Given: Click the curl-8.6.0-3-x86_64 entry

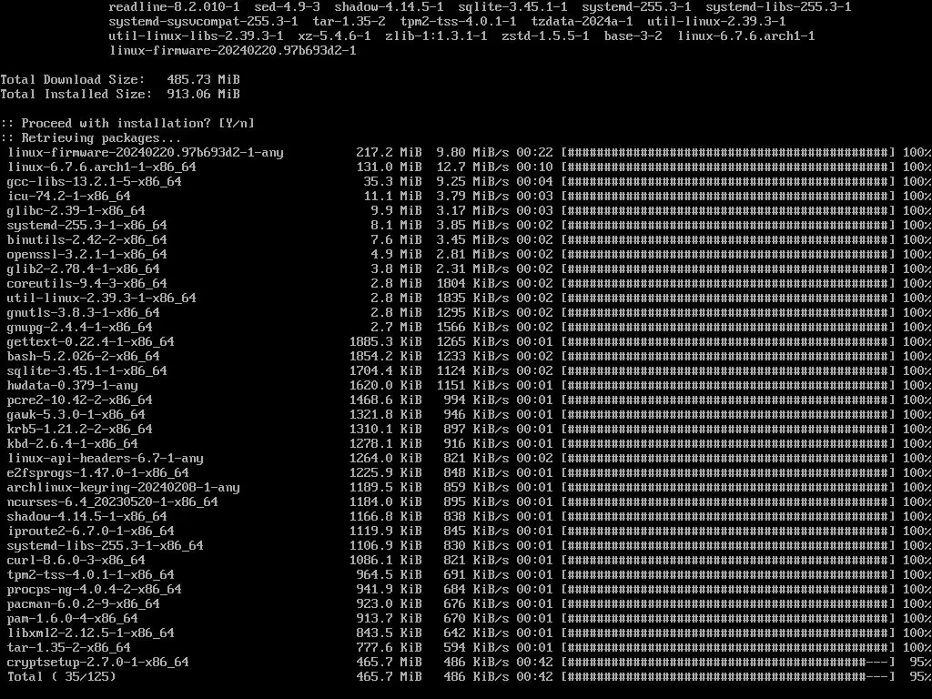Looking at the screenshot, I should coord(76,561).
